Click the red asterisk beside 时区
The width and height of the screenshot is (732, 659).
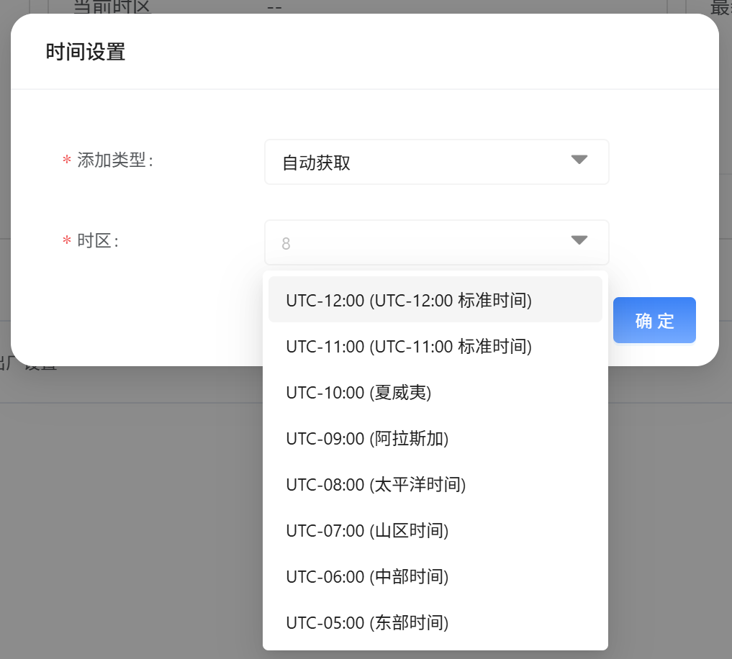66,242
